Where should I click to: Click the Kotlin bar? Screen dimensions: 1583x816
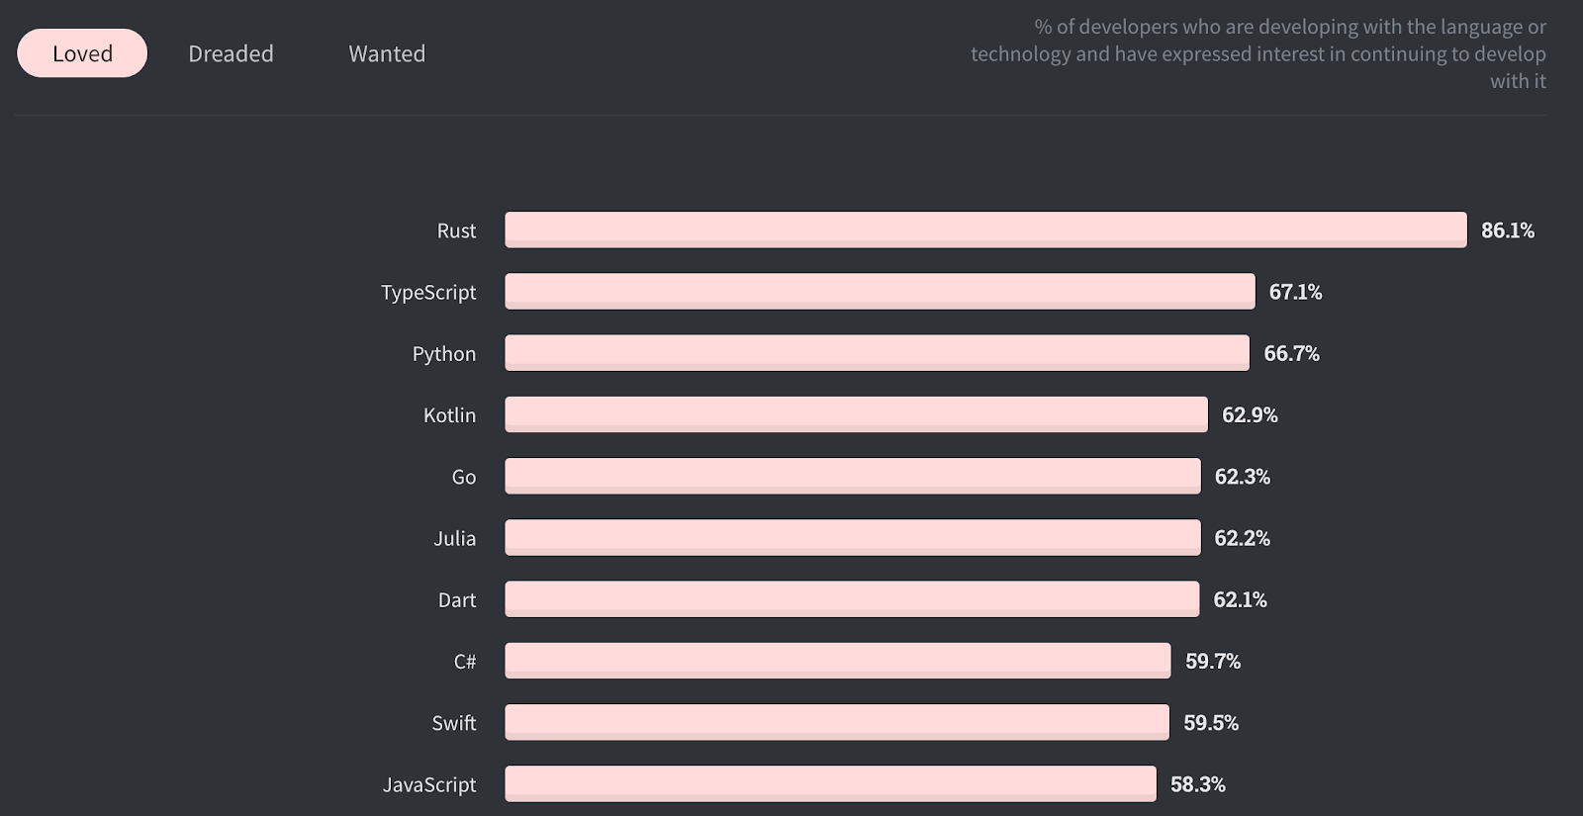pos(856,414)
